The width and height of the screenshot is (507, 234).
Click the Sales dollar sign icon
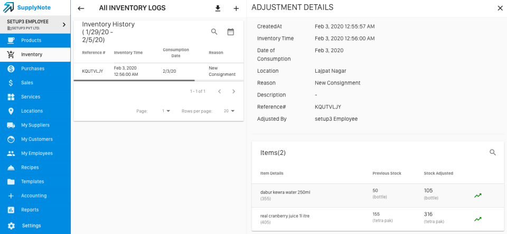11,83
